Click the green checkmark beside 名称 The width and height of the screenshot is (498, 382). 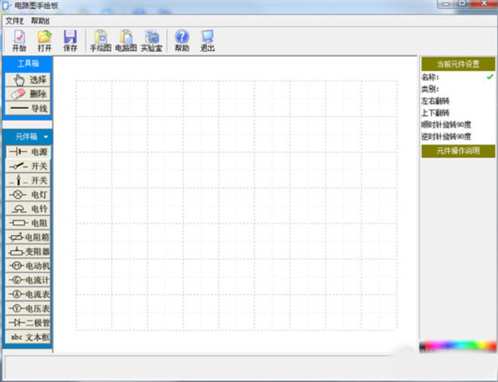click(490, 76)
